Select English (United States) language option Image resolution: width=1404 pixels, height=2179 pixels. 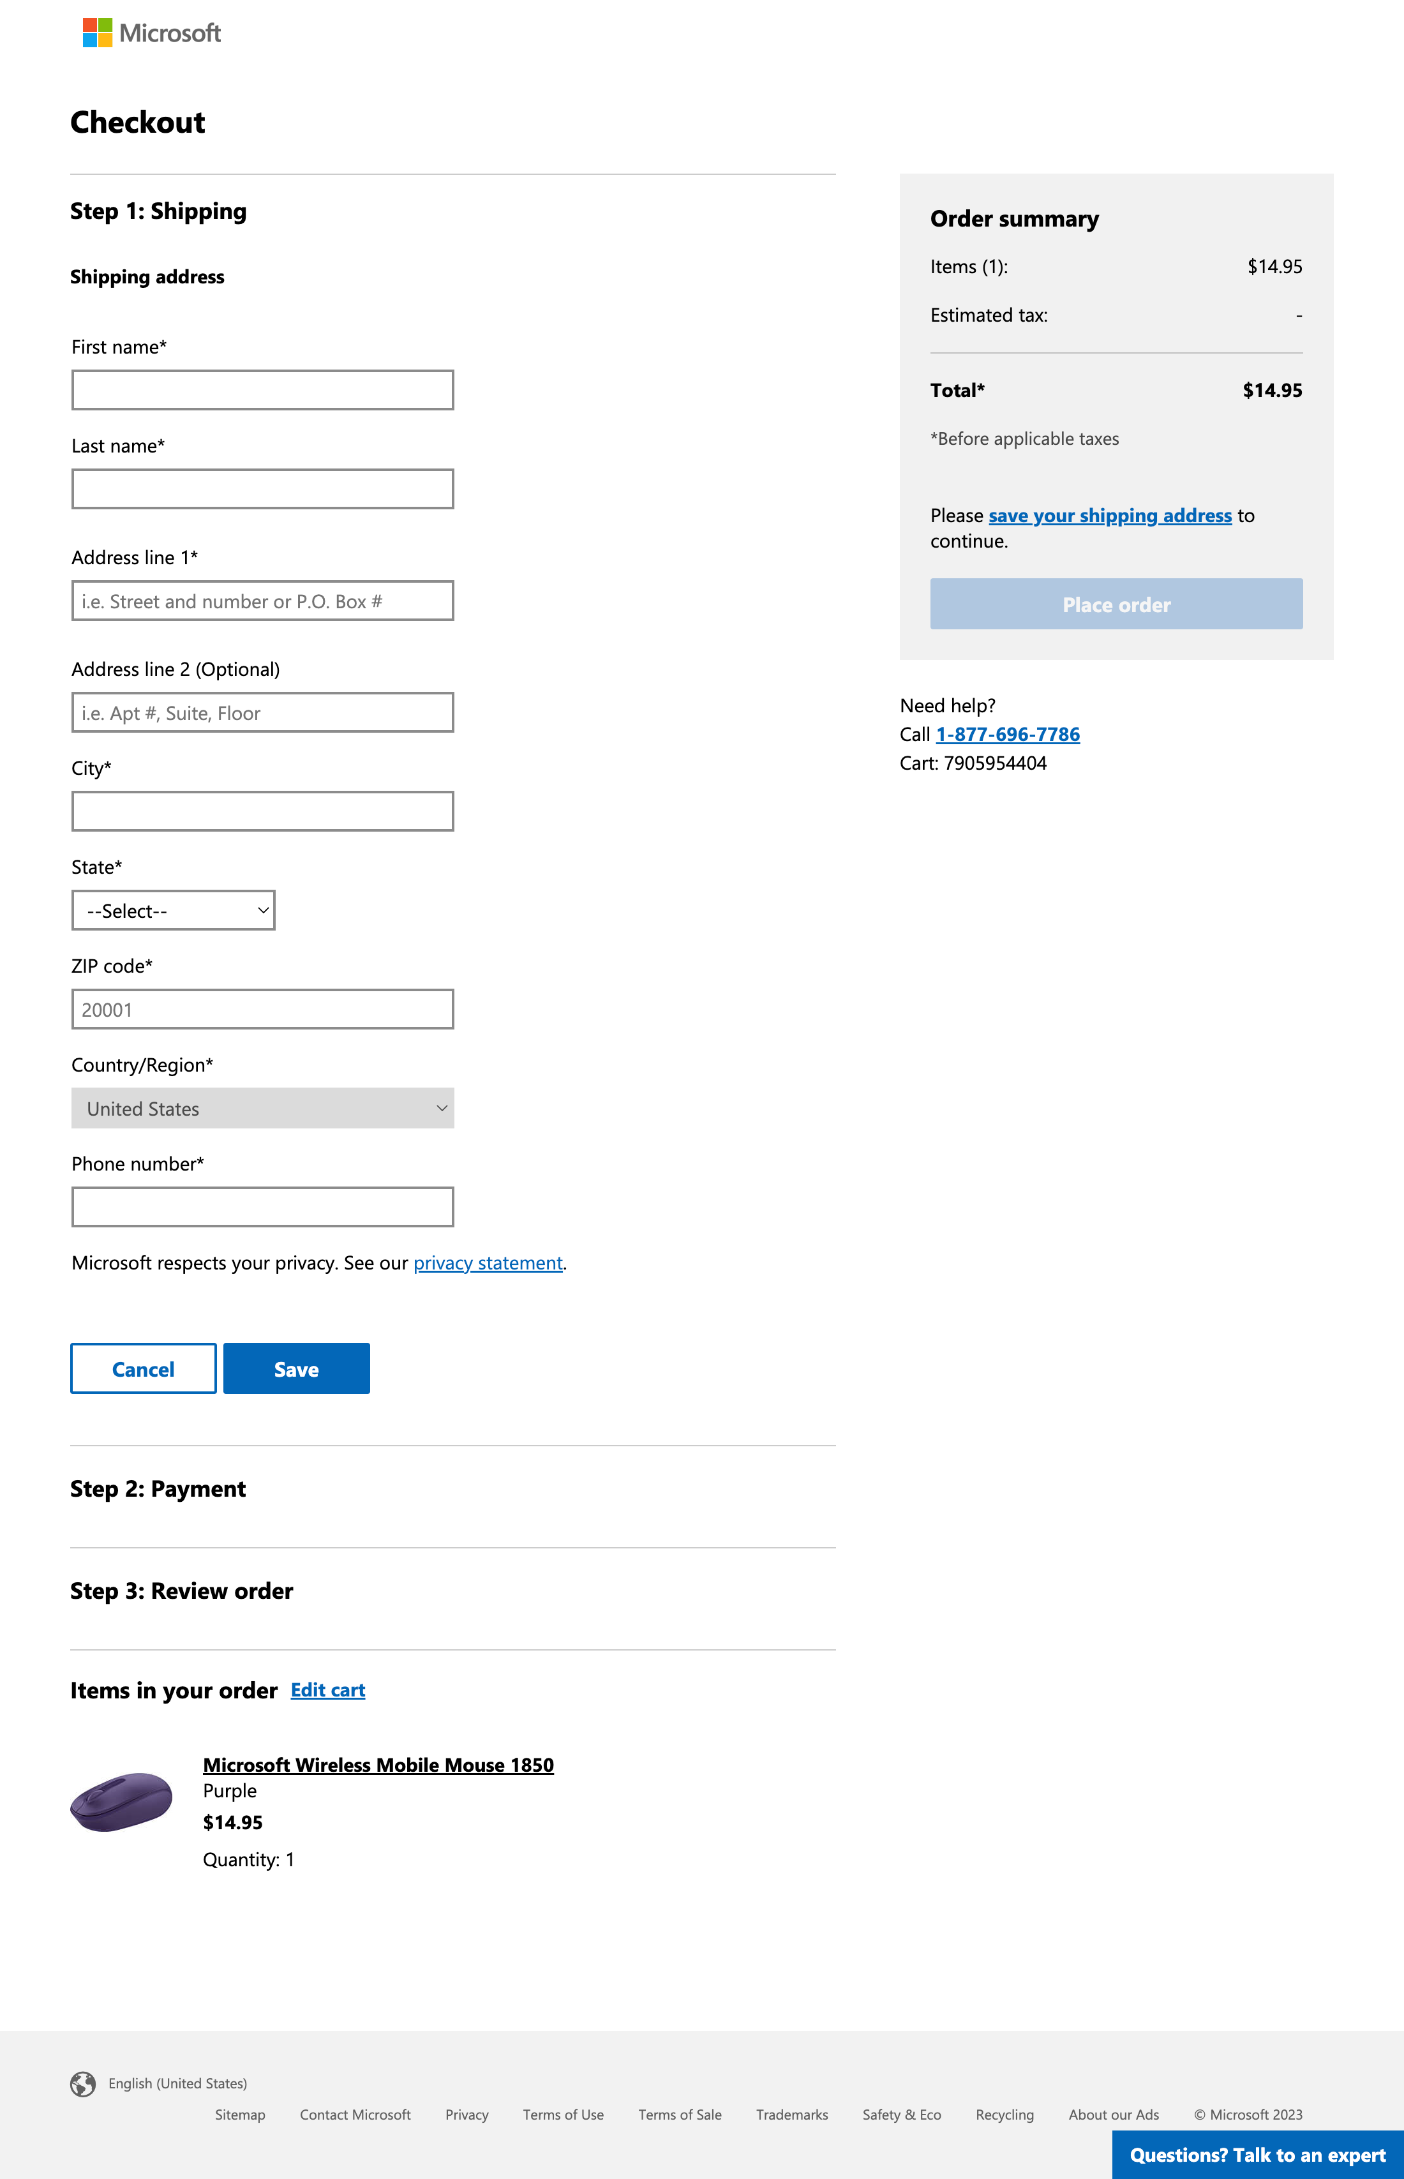177,2083
